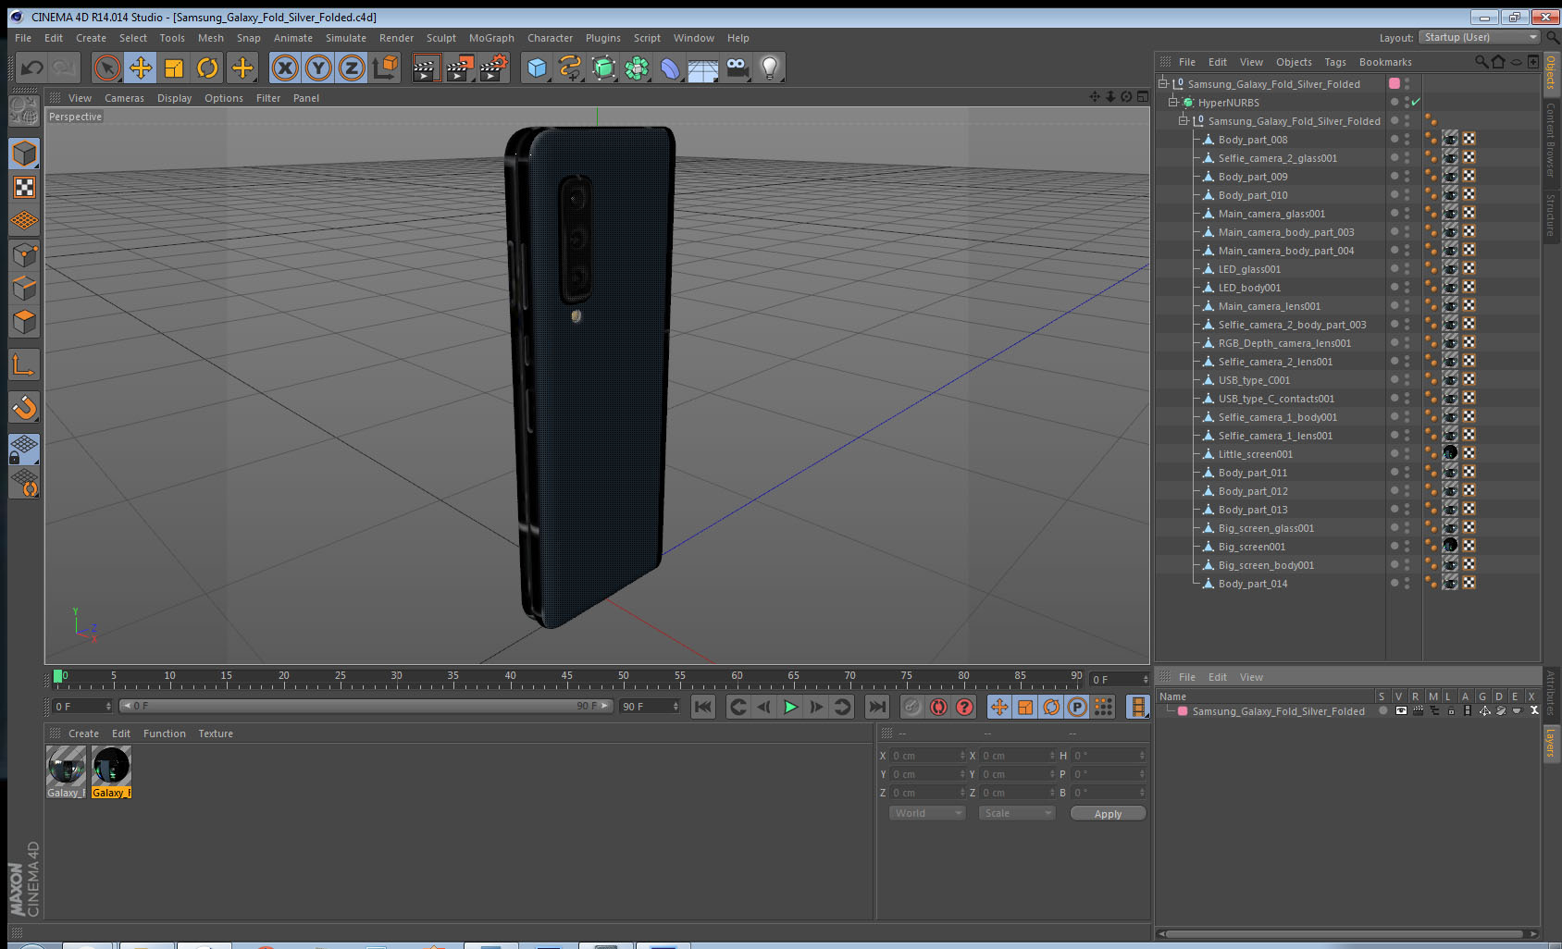This screenshot has height=949, width=1562.
Task: Open the Layout Startup dropdown
Action: pyautogui.click(x=1479, y=37)
